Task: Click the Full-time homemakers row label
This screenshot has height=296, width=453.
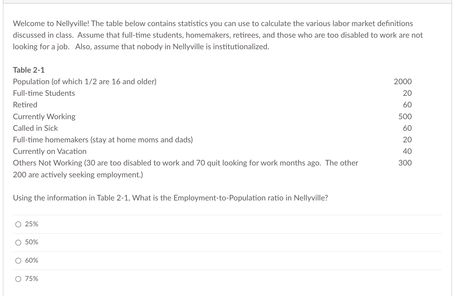Action: click(103, 140)
